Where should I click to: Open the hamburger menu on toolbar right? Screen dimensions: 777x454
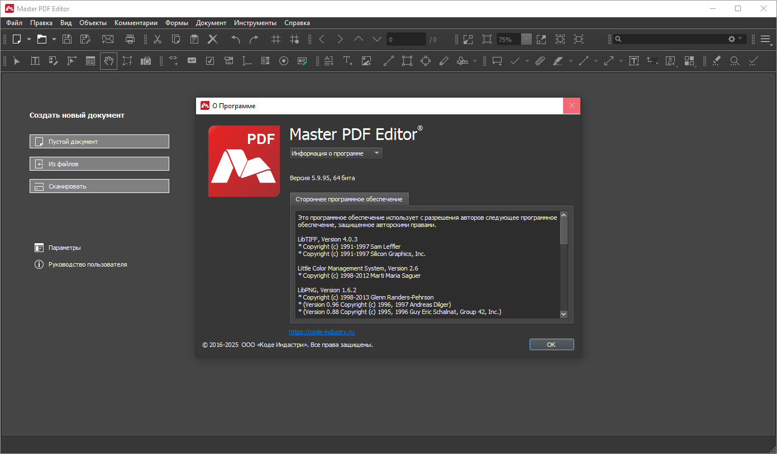pos(765,39)
